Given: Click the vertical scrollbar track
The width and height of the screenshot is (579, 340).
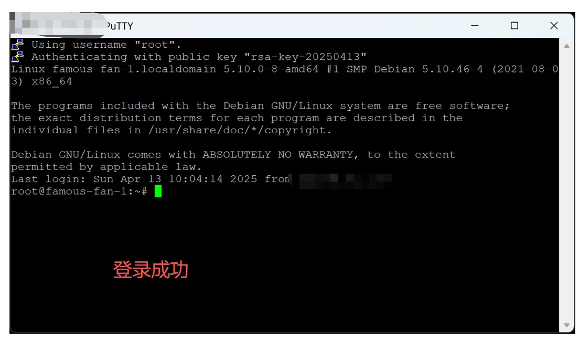Looking at the screenshot, I should (566, 186).
